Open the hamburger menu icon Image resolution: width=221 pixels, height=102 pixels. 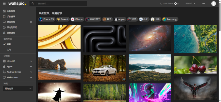(4, 4)
